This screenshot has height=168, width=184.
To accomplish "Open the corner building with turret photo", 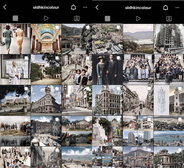I will pyautogui.click(x=46, y=100).
